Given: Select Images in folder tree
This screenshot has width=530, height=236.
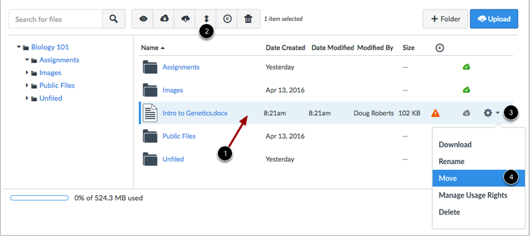Looking at the screenshot, I should [50, 73].
